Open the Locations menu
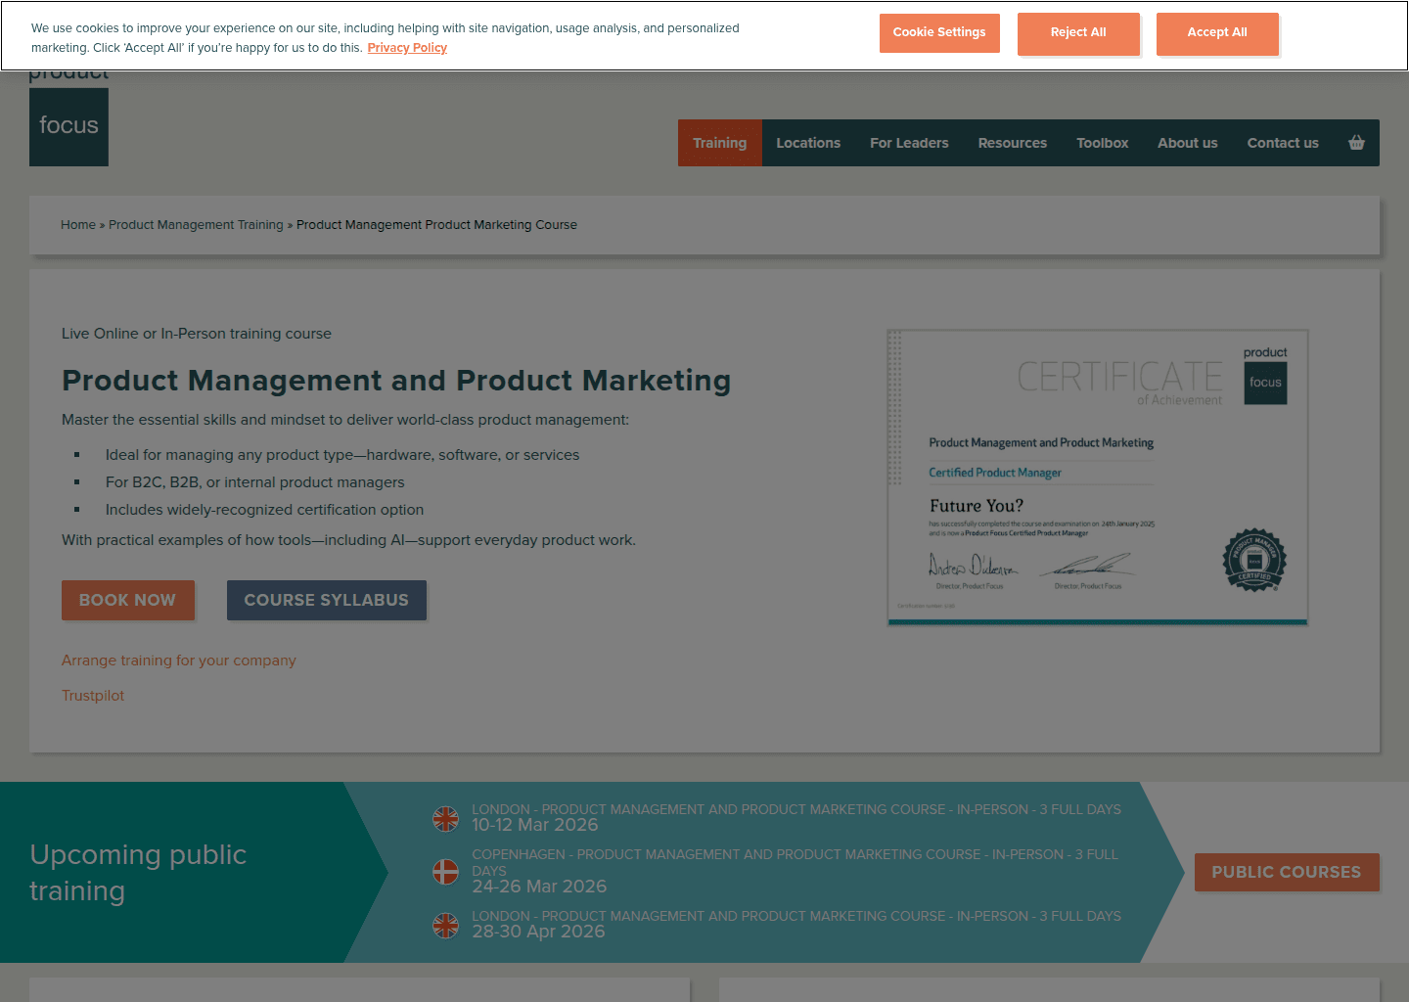 [x=808, y=143]
